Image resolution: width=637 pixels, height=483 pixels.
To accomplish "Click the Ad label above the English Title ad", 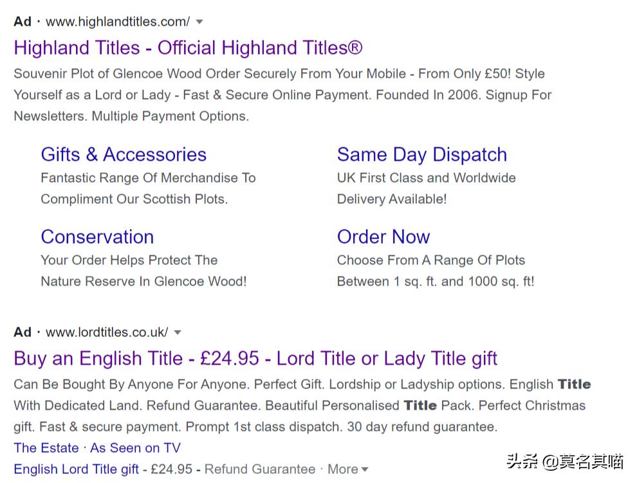I will 23,333.
